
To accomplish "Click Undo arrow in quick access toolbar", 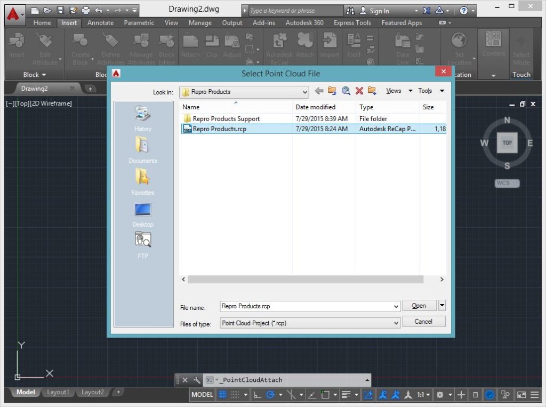I will click(99, 11).
